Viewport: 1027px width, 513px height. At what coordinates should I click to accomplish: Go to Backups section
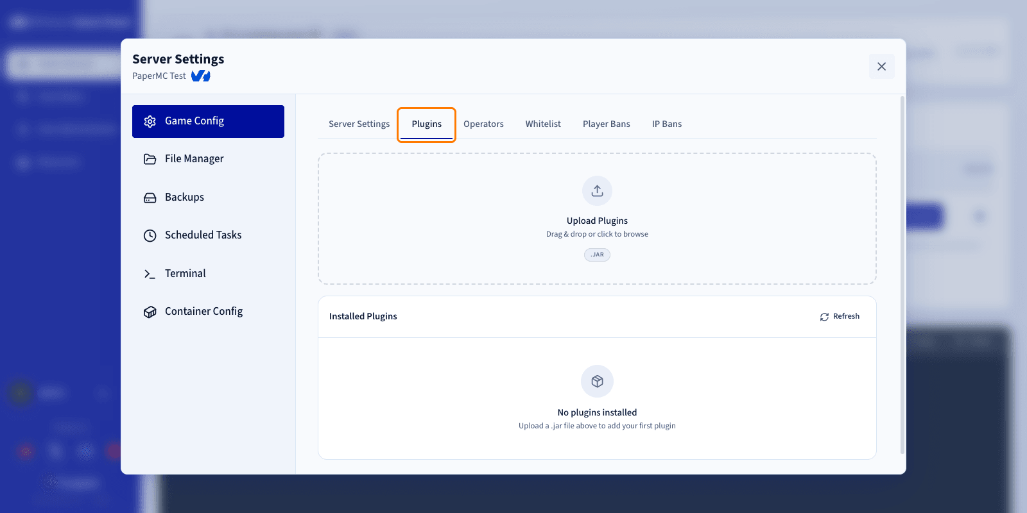pos(208,198)
